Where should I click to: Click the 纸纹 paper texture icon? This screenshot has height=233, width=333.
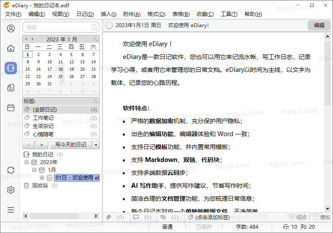292,217
